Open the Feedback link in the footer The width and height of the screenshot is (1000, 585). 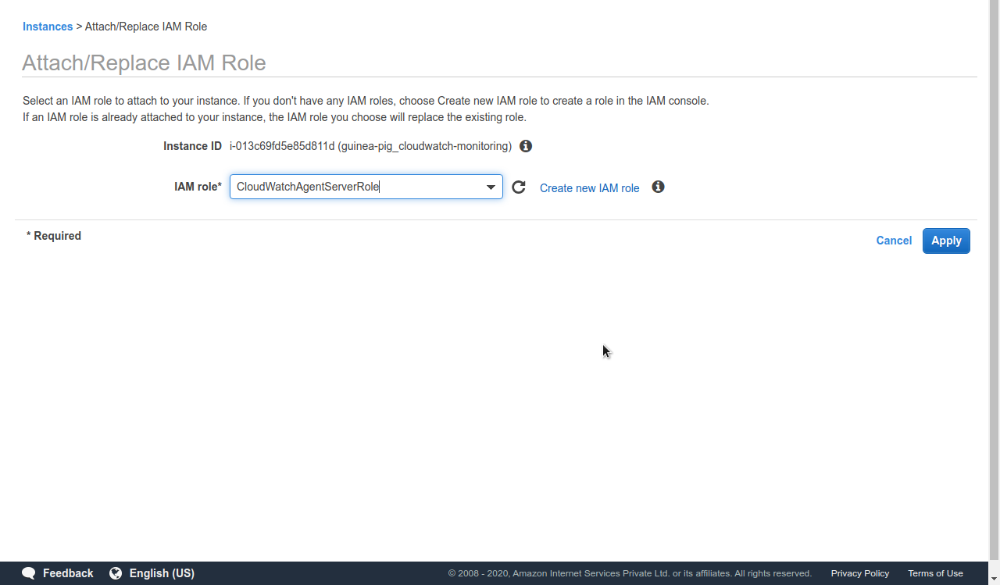click(68, 573)
